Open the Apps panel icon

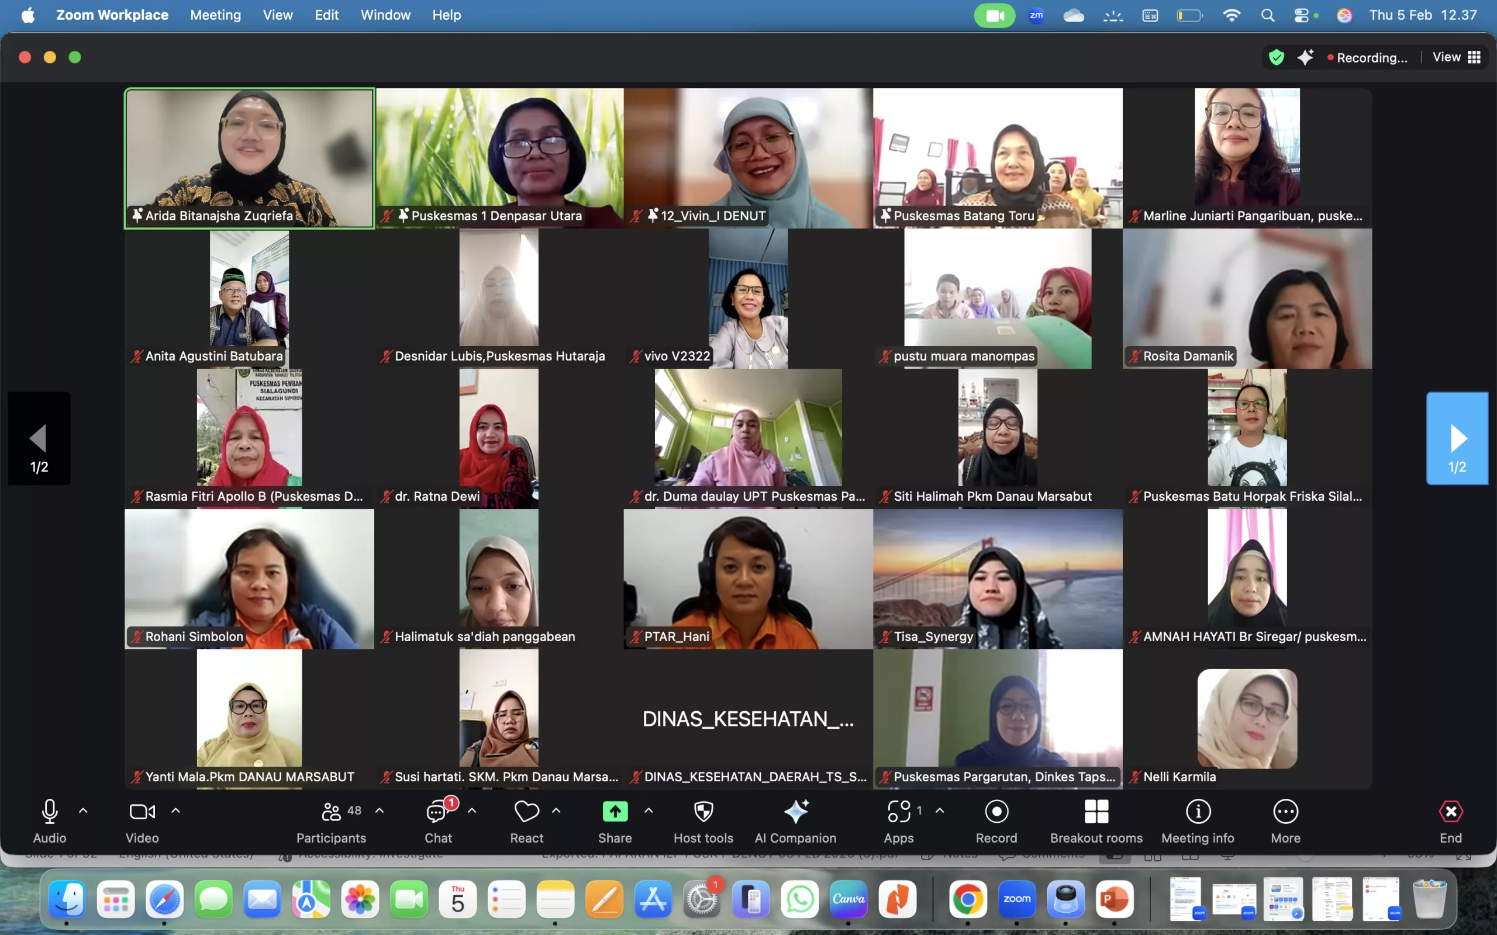click(898, 812)
